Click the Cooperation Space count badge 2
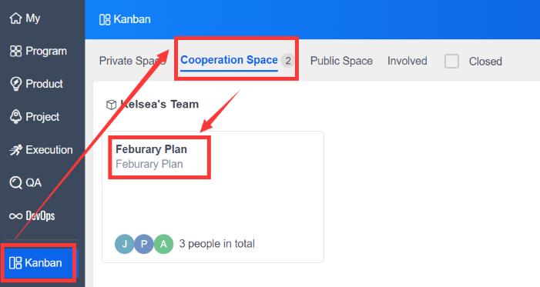The height and width of the screenshot is (287, 540). coord(287,61)
